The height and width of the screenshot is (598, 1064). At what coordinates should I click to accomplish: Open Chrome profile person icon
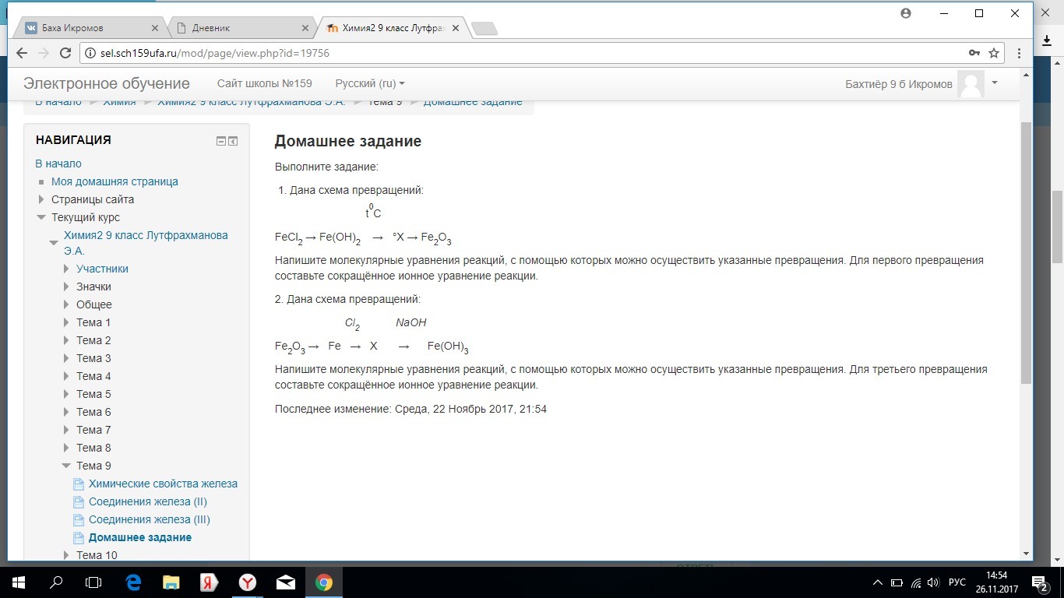(906, 13)
